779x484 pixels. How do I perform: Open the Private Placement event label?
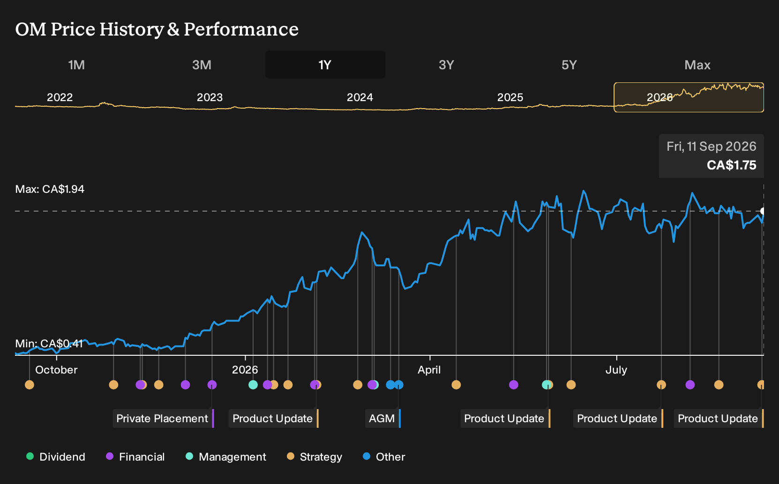pos(163,418)
